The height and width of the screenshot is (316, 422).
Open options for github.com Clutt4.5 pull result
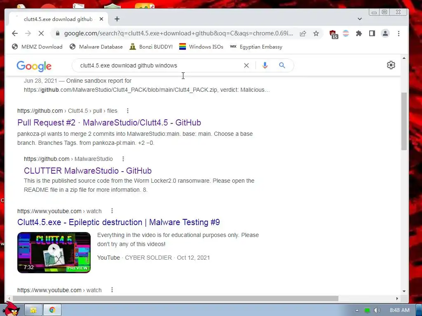(x=128, y=111)
